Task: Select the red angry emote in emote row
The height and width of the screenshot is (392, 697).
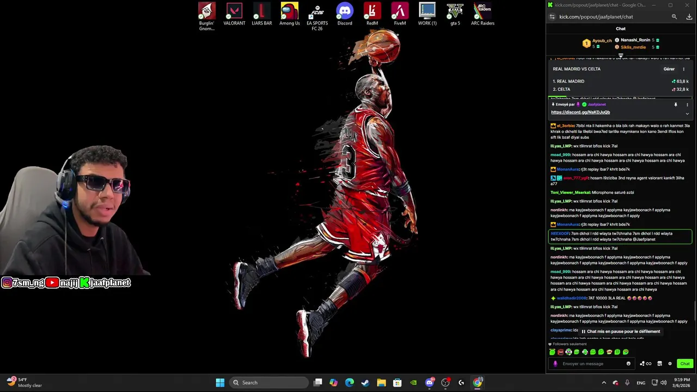Action: pos(560,352)
